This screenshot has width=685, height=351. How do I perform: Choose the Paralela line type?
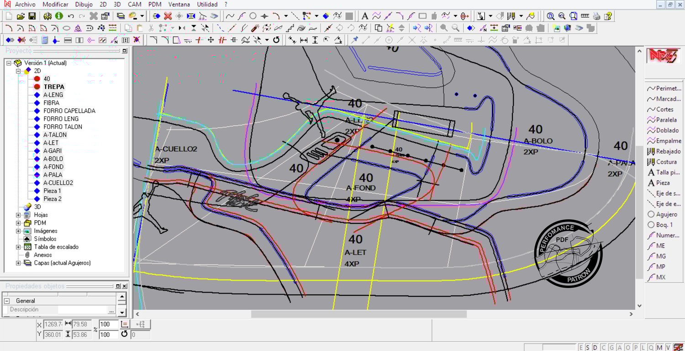point(666,120)
